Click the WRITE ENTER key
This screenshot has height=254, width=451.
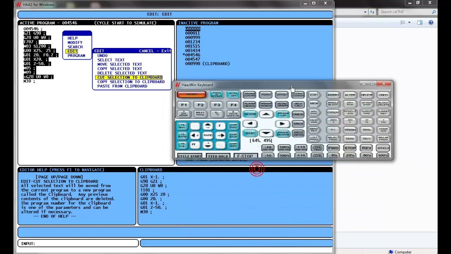click(x=298, y=133)
